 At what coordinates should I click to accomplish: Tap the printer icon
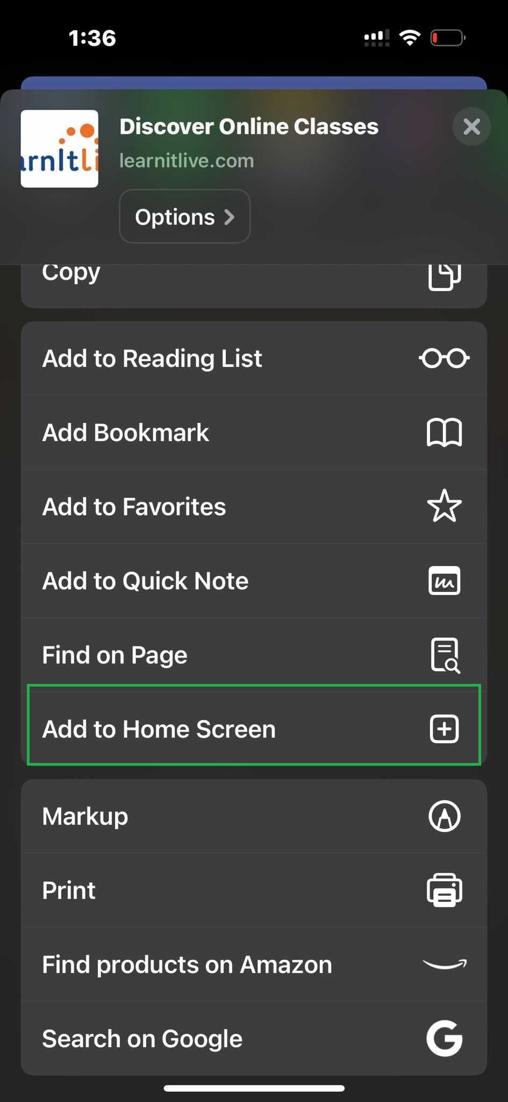click(x=444, y=891)
